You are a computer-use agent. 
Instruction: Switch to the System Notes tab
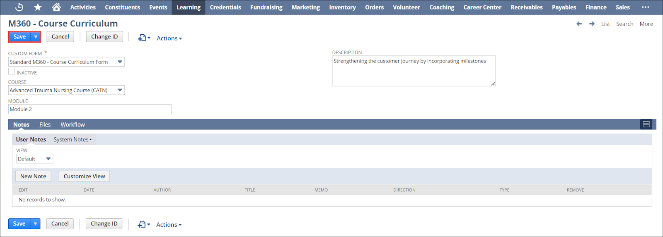(71, 140)
